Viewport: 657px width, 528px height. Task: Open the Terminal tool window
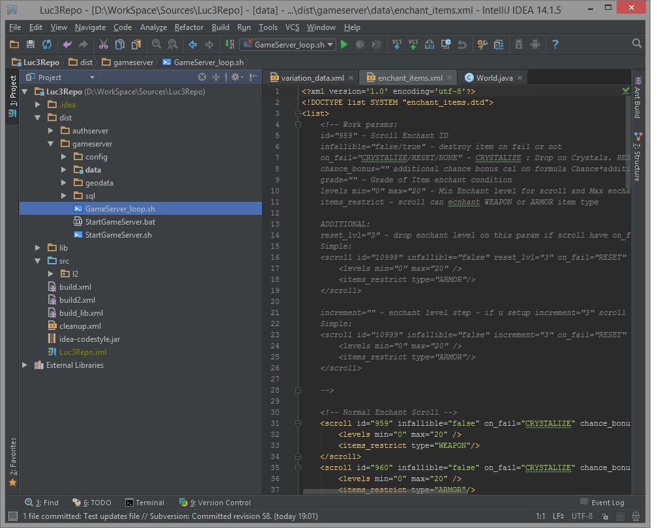(x=145, y=503)
